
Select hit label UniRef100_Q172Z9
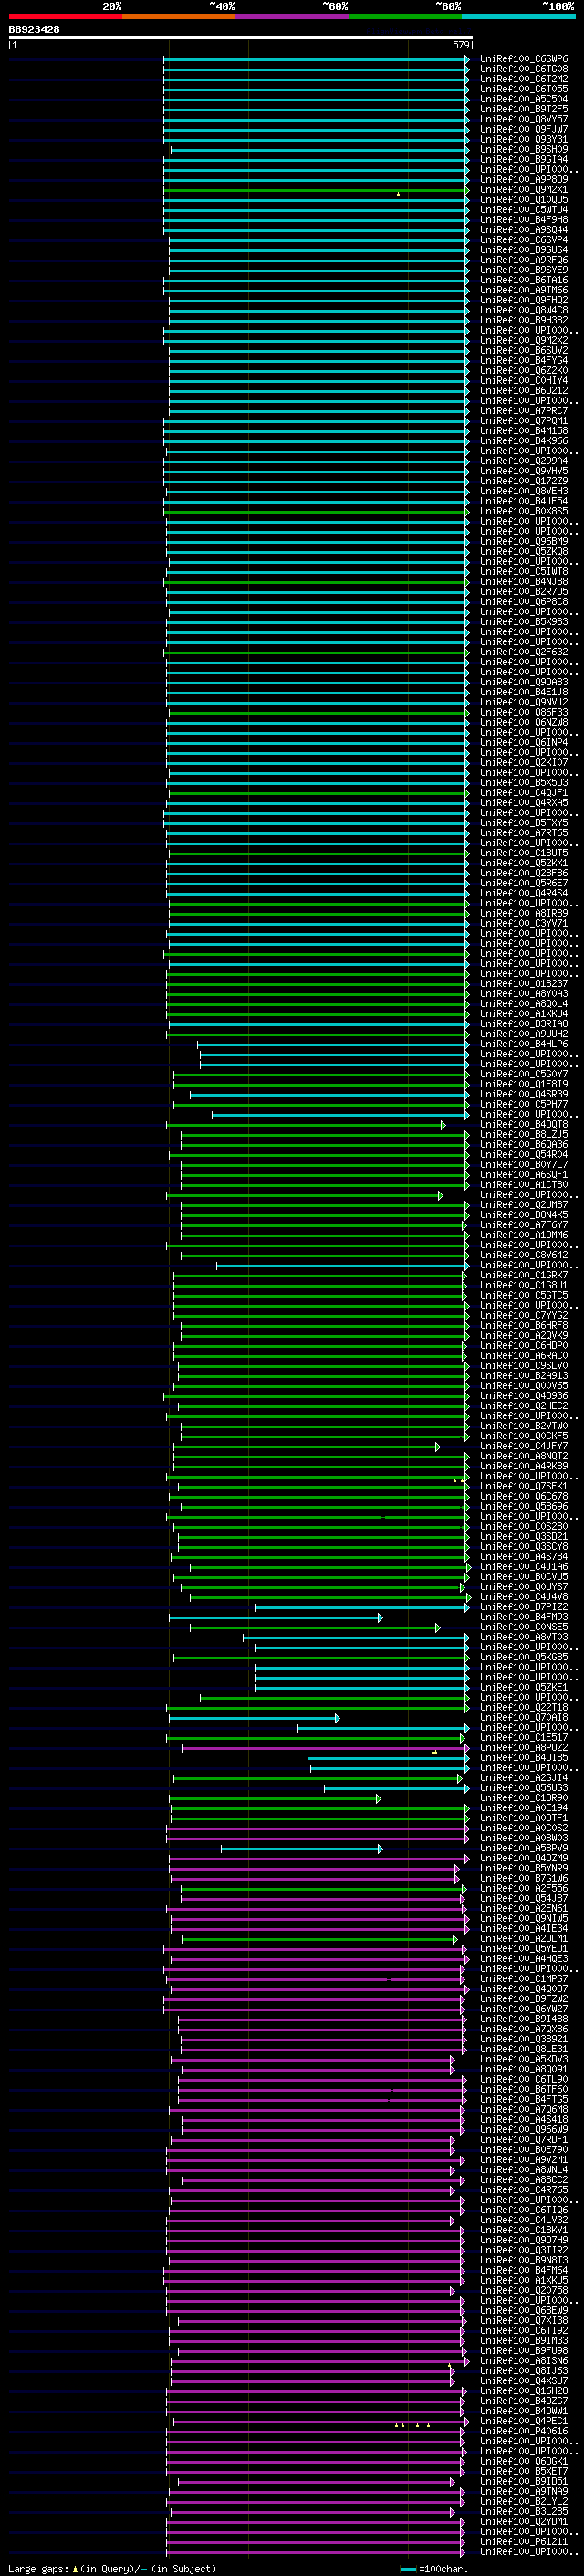coord(524,481)
